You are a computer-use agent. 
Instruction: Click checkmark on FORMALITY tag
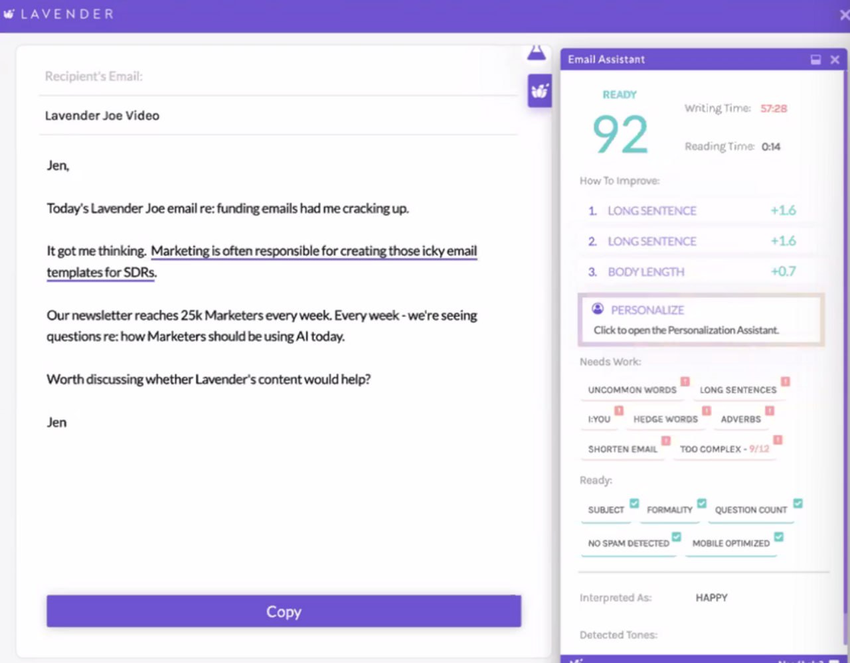coord(702,503)
